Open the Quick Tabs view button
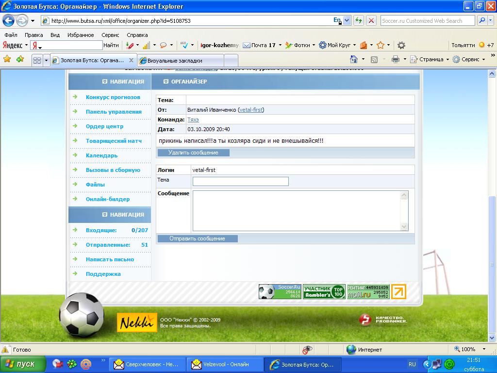497x373 pixels. [x=36, y=61]
